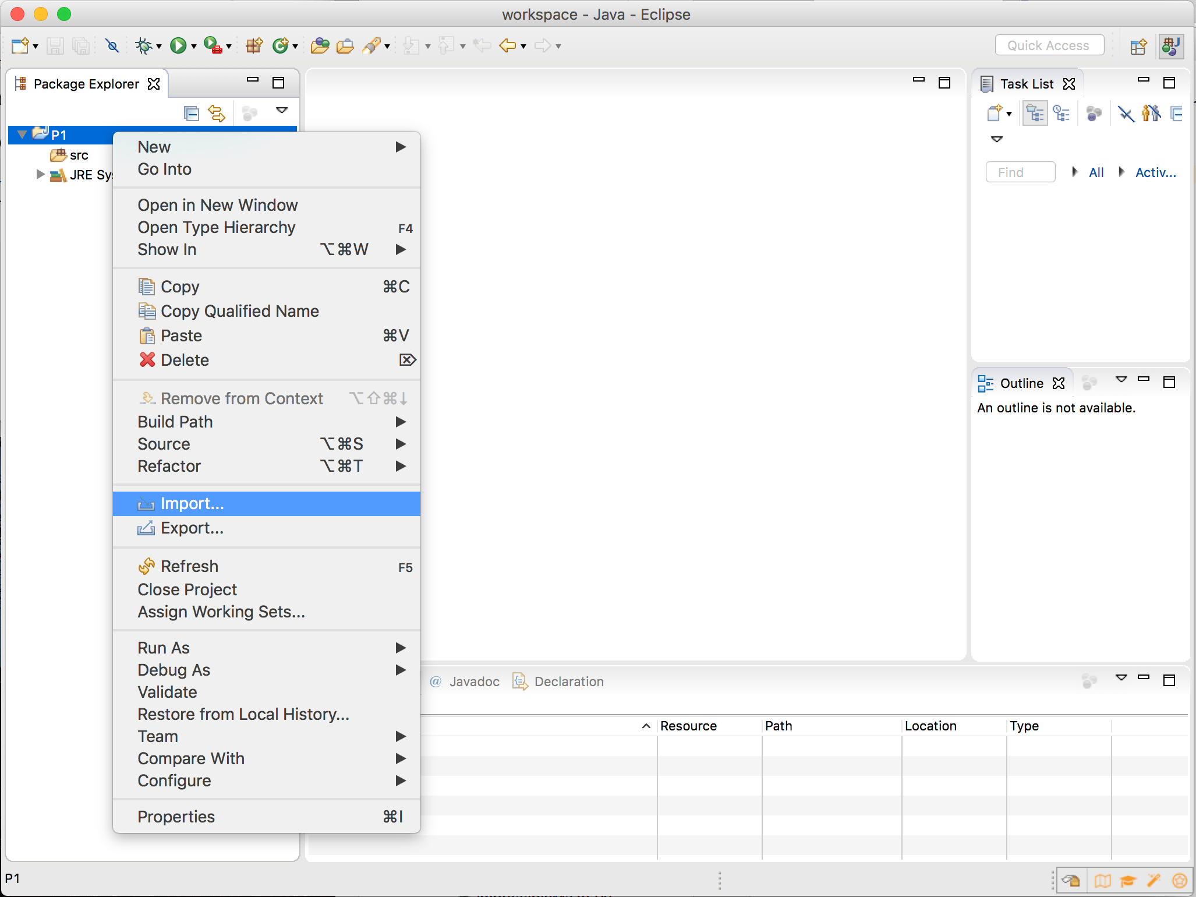Open the Run button dropdown arrow
1196x897 pixels.
click(193, 45)
